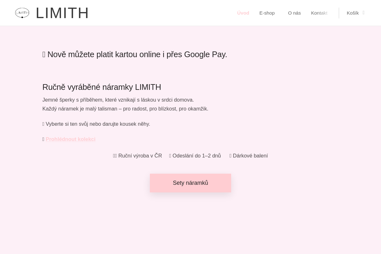Viewport: 381px width, 254px height.
Task: Select the Úvod menu item
Action: (243, 13)
